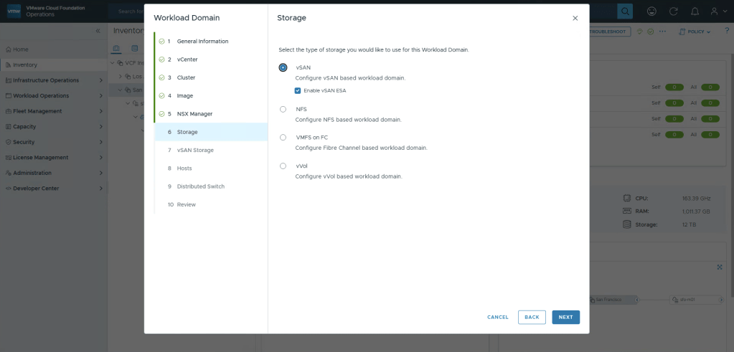Click the Next button
The width and height of the screenshot is (734, 352).
click(x=565, y=317)
